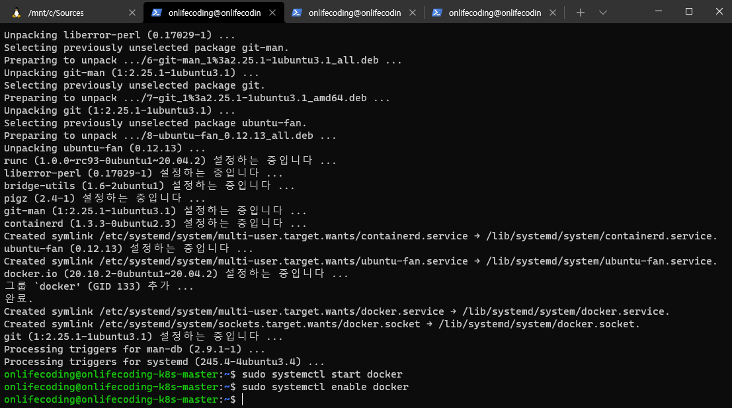Close the active second onlifecoding tab
This screenshot has width=732, height=408.
272,13
